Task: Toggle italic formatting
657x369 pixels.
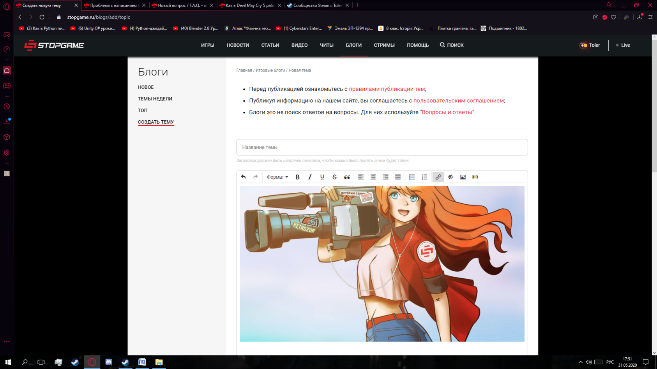Action: [310, 177]
